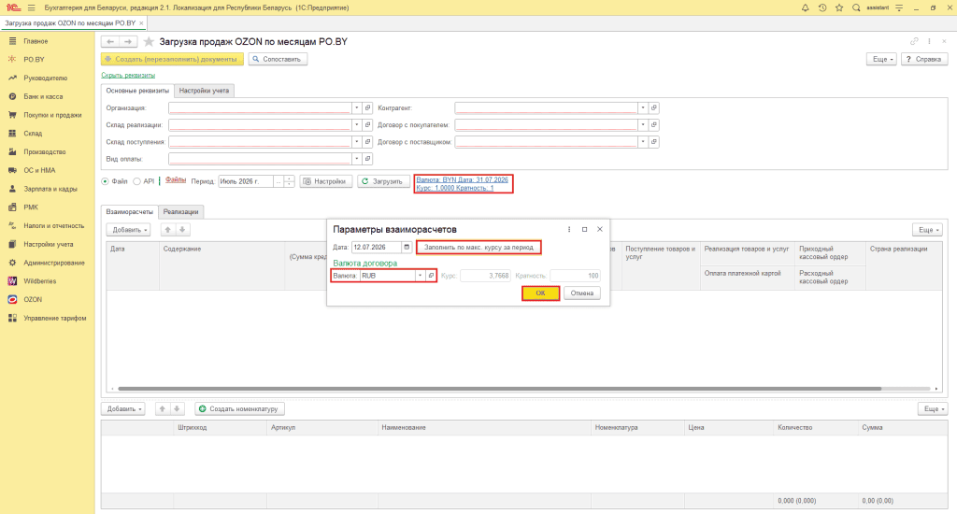Select the Файл radio button
The width and height of the screenshot is (957, 514).
(105, 181)
